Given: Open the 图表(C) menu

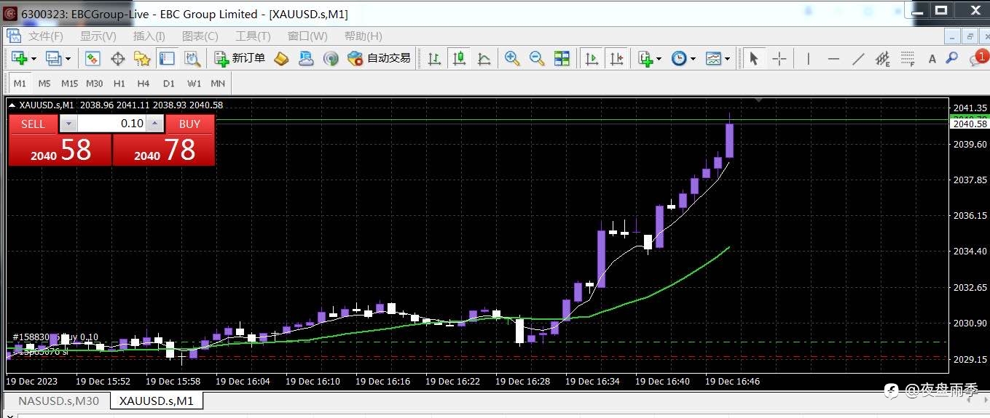Looking at the screenshot, I should (200, 36).
